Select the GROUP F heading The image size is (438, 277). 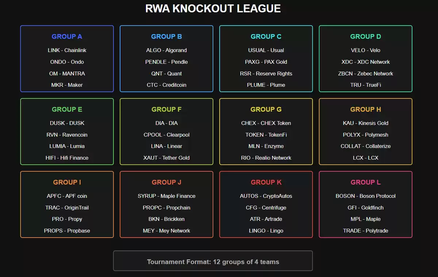[166, 109]
